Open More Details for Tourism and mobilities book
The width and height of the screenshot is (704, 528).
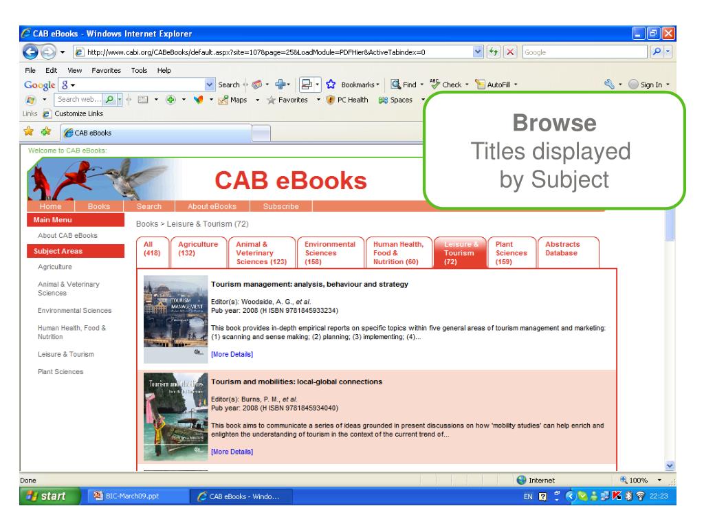point(232,452)
